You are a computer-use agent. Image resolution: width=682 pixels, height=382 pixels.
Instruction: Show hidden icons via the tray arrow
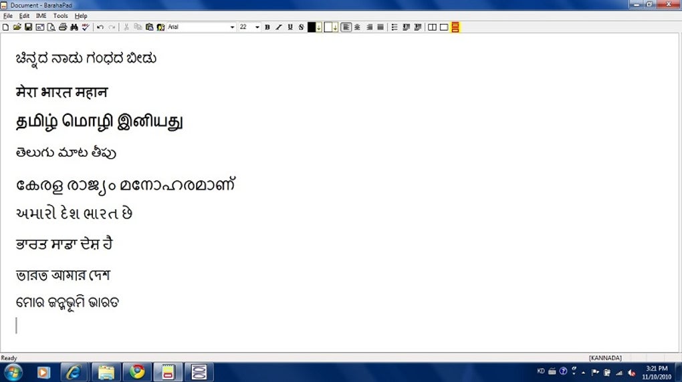[584, 372]
